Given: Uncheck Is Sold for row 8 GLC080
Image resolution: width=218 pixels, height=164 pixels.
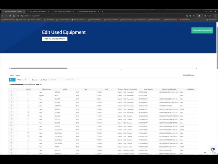Looking at the screenshot, I should (28, 116).
